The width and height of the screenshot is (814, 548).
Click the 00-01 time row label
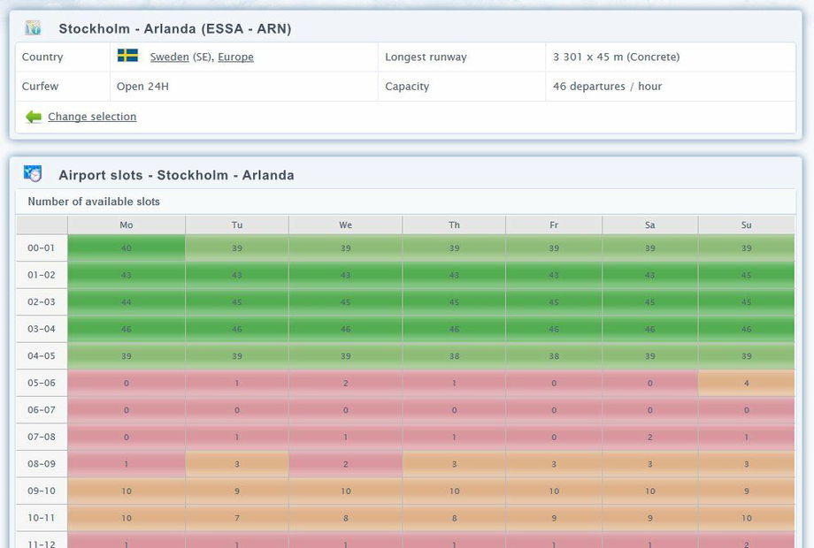(42, 248)
